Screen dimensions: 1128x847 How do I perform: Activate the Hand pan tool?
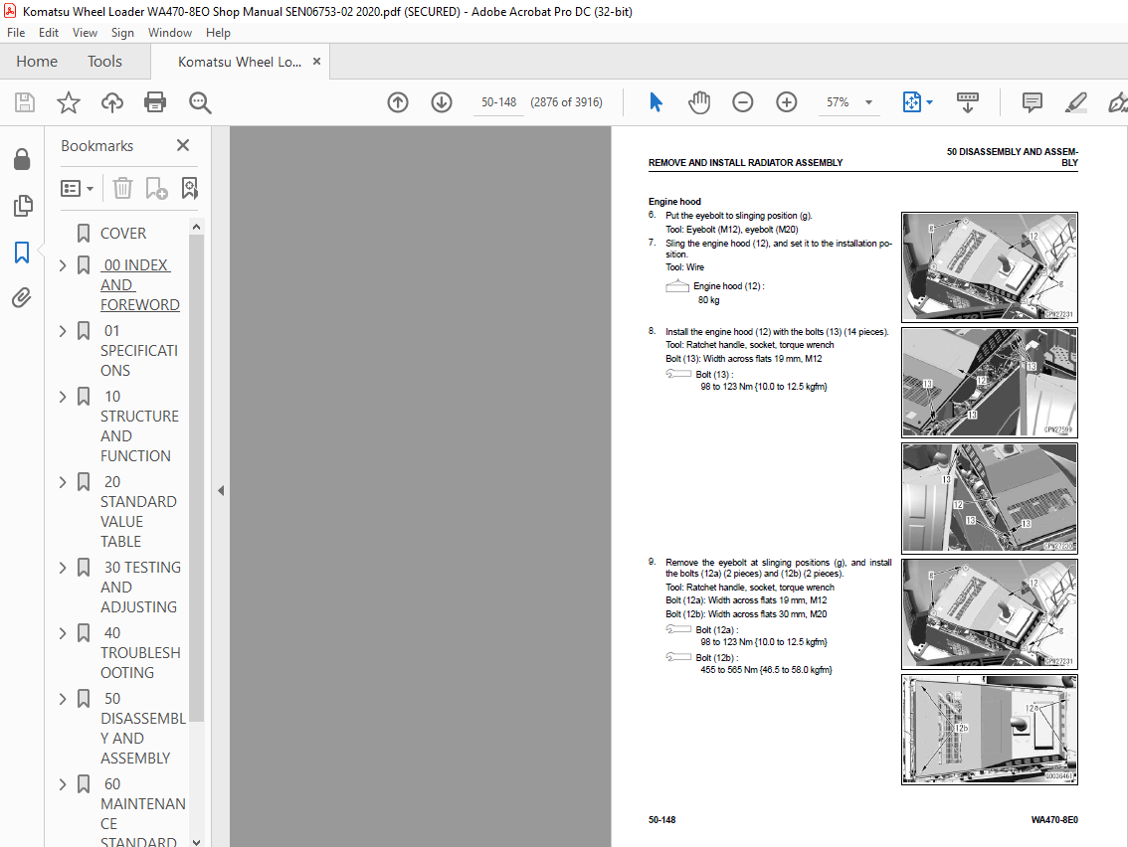pyautogui.click(x=699, y=102)
